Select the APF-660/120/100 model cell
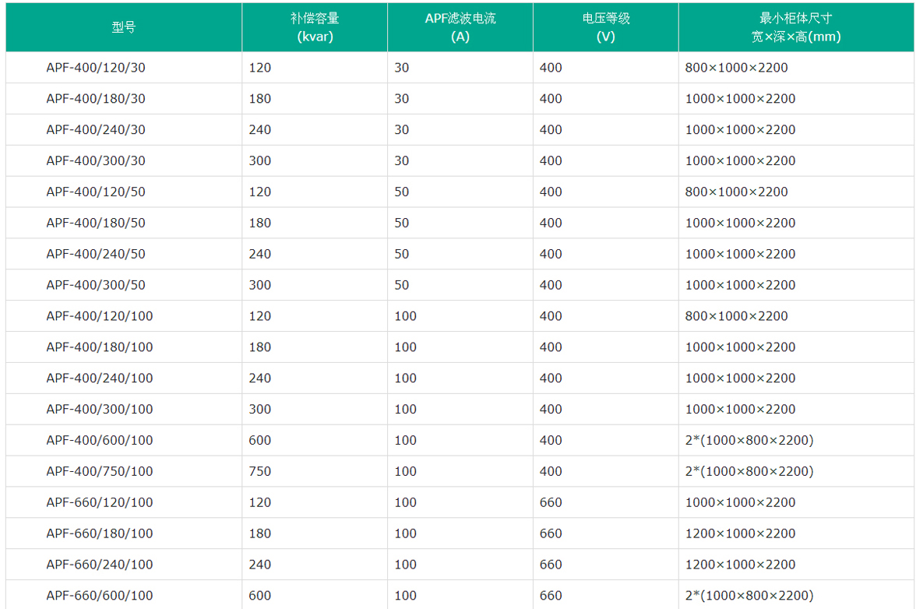Screen dimensions: 923x609 point(100,503)
